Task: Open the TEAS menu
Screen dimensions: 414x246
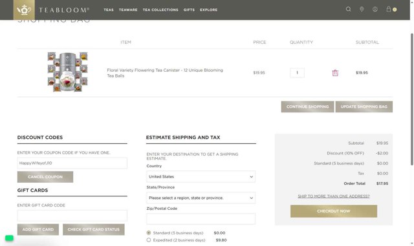Action: [x=109, y=10]
